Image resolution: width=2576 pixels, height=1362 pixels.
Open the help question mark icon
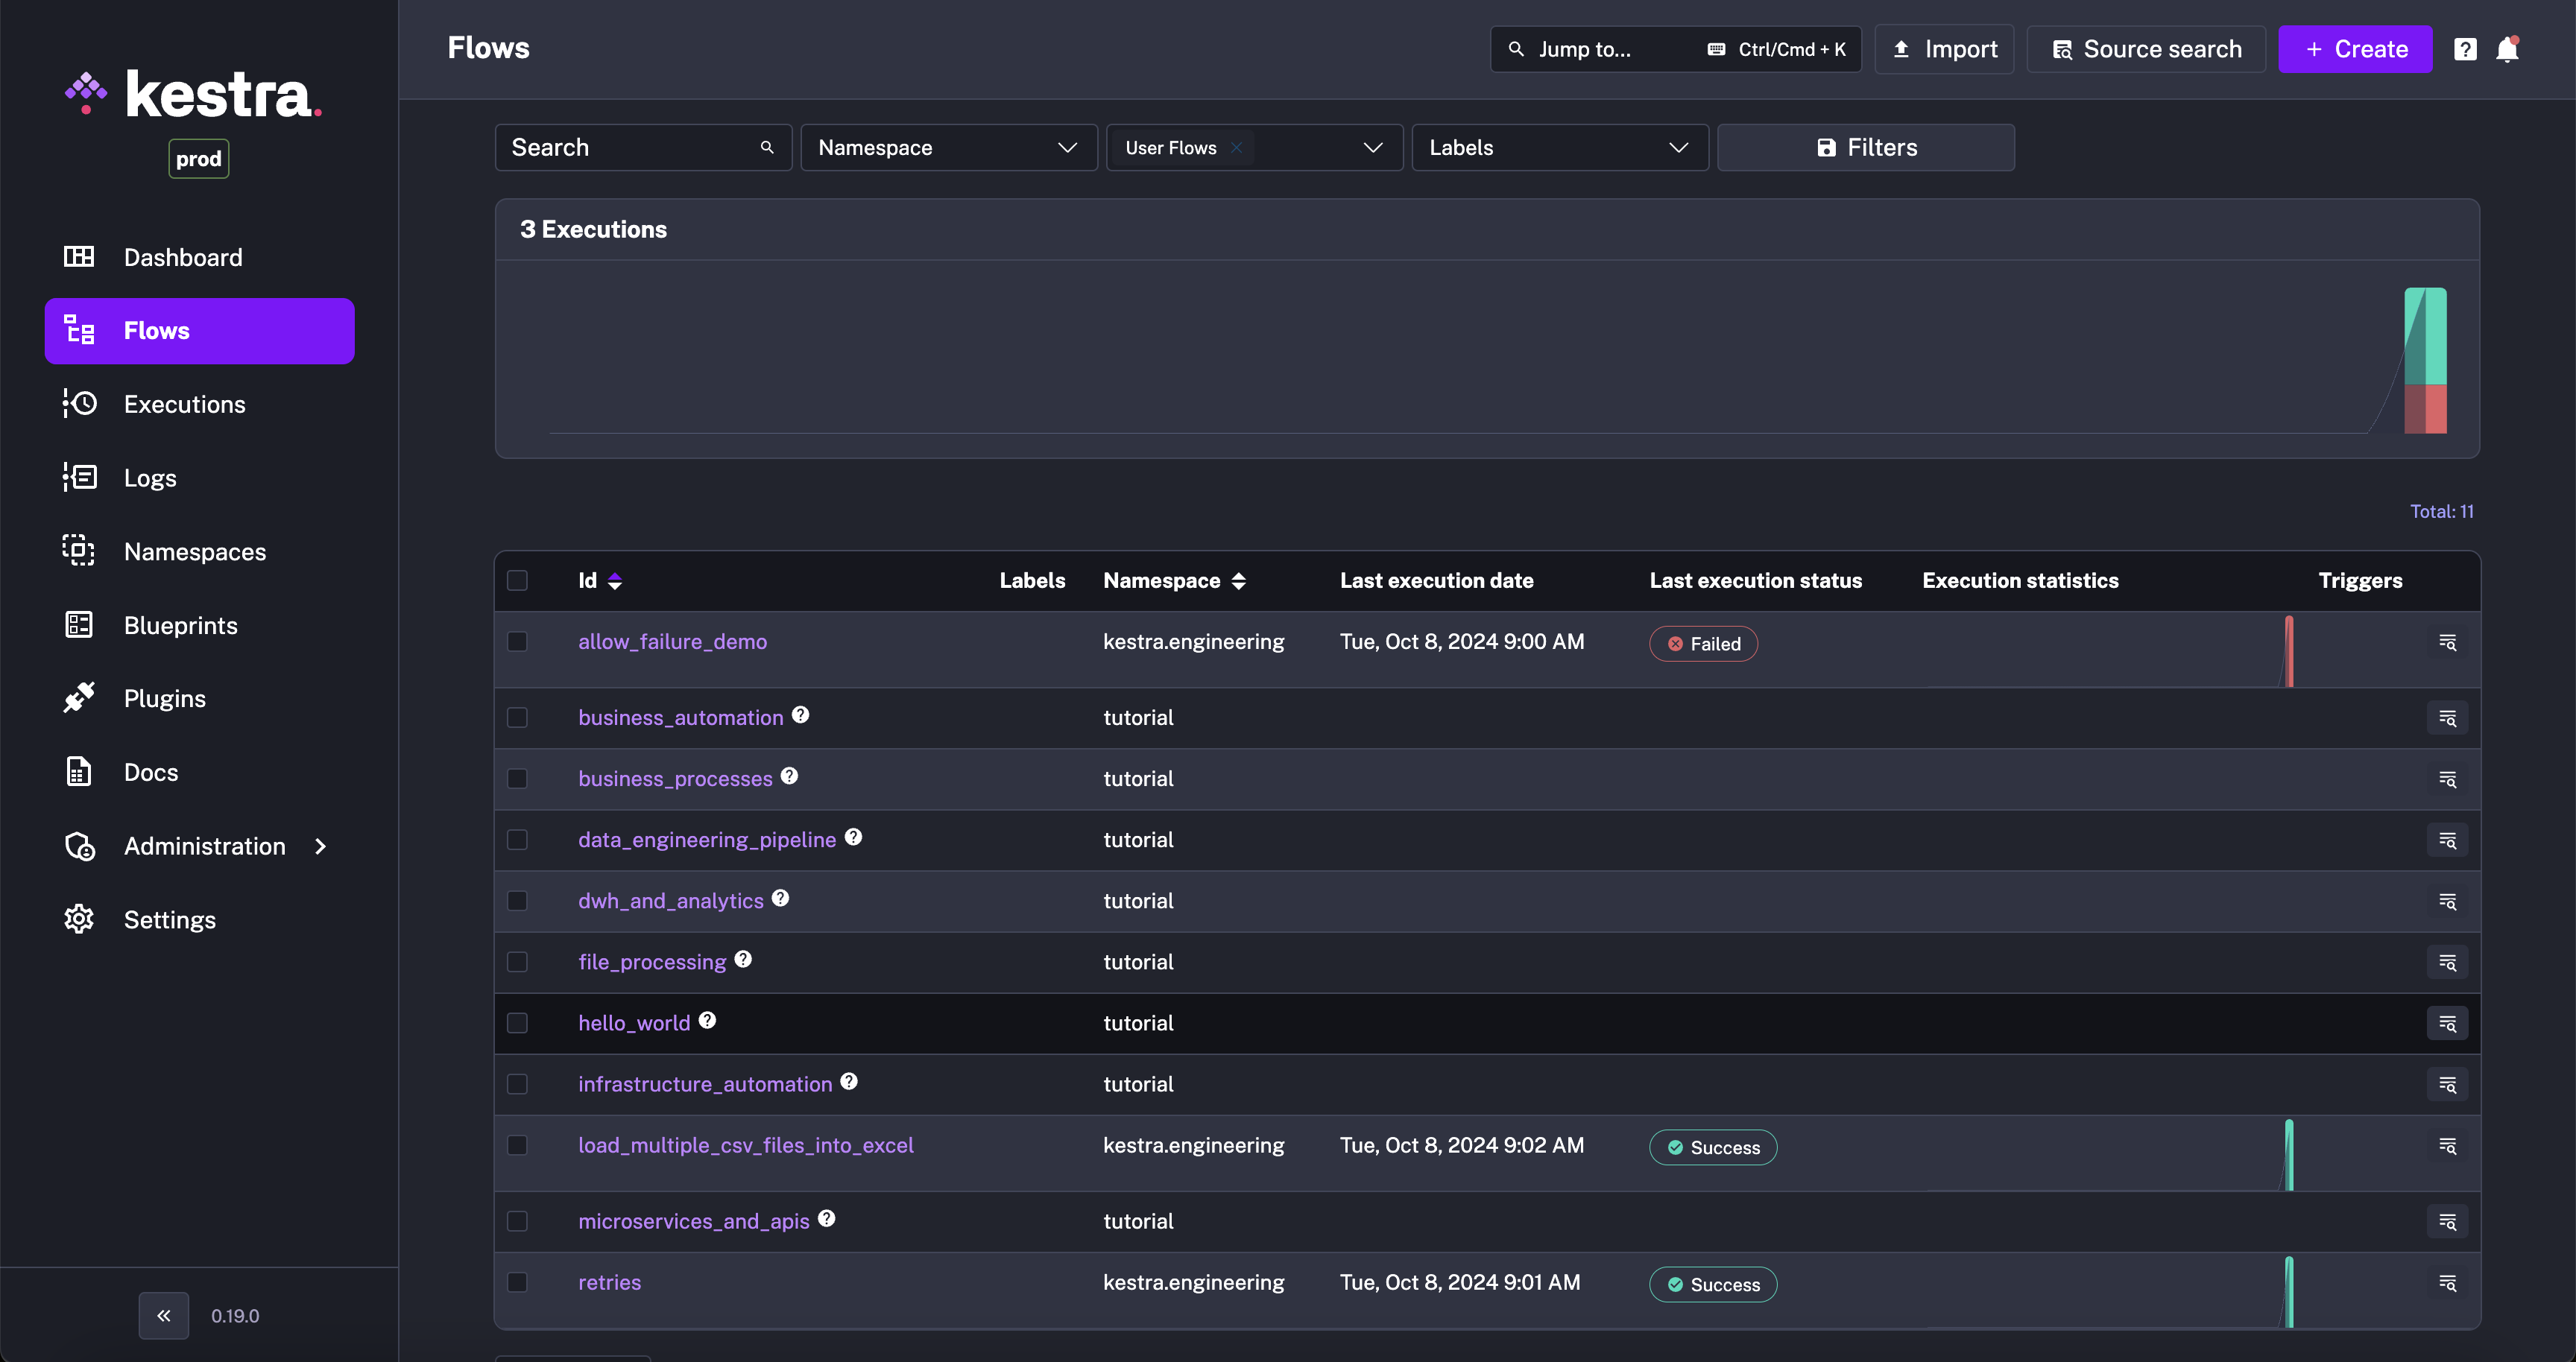[2465, 49]
